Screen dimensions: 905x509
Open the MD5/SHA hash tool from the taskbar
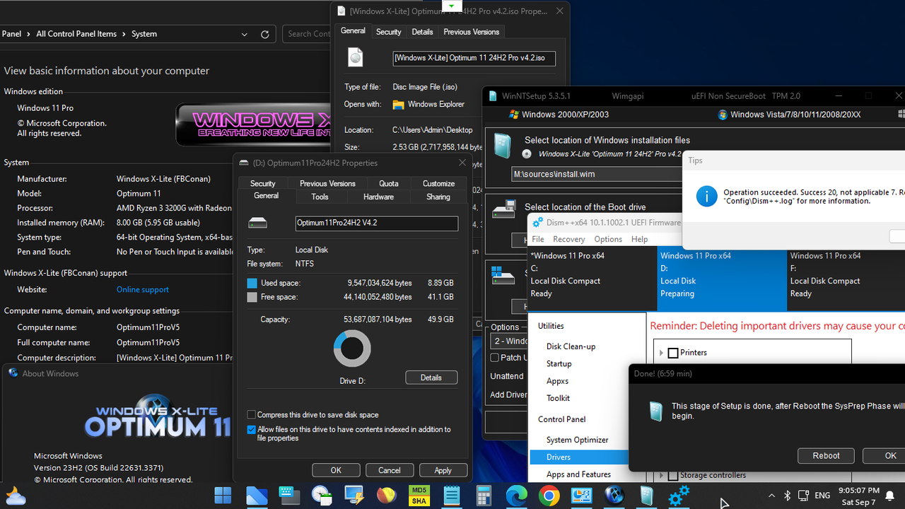[x=419, y=496]
